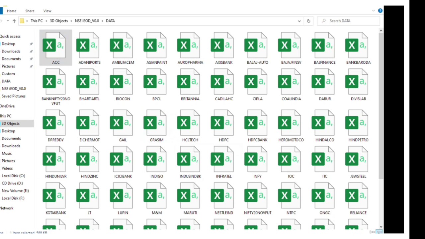Select the ACC file icon
The image size is (425, 239).
click(x=53, y=45)
